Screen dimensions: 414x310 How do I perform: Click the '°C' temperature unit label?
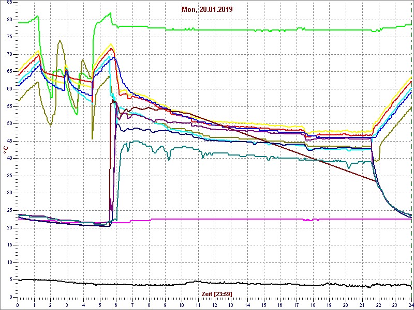pos(6,150)
